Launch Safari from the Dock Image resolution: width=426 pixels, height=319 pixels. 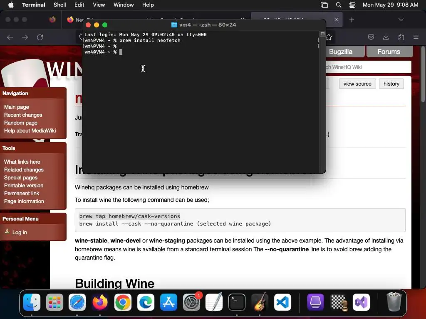tap(77, 302)
